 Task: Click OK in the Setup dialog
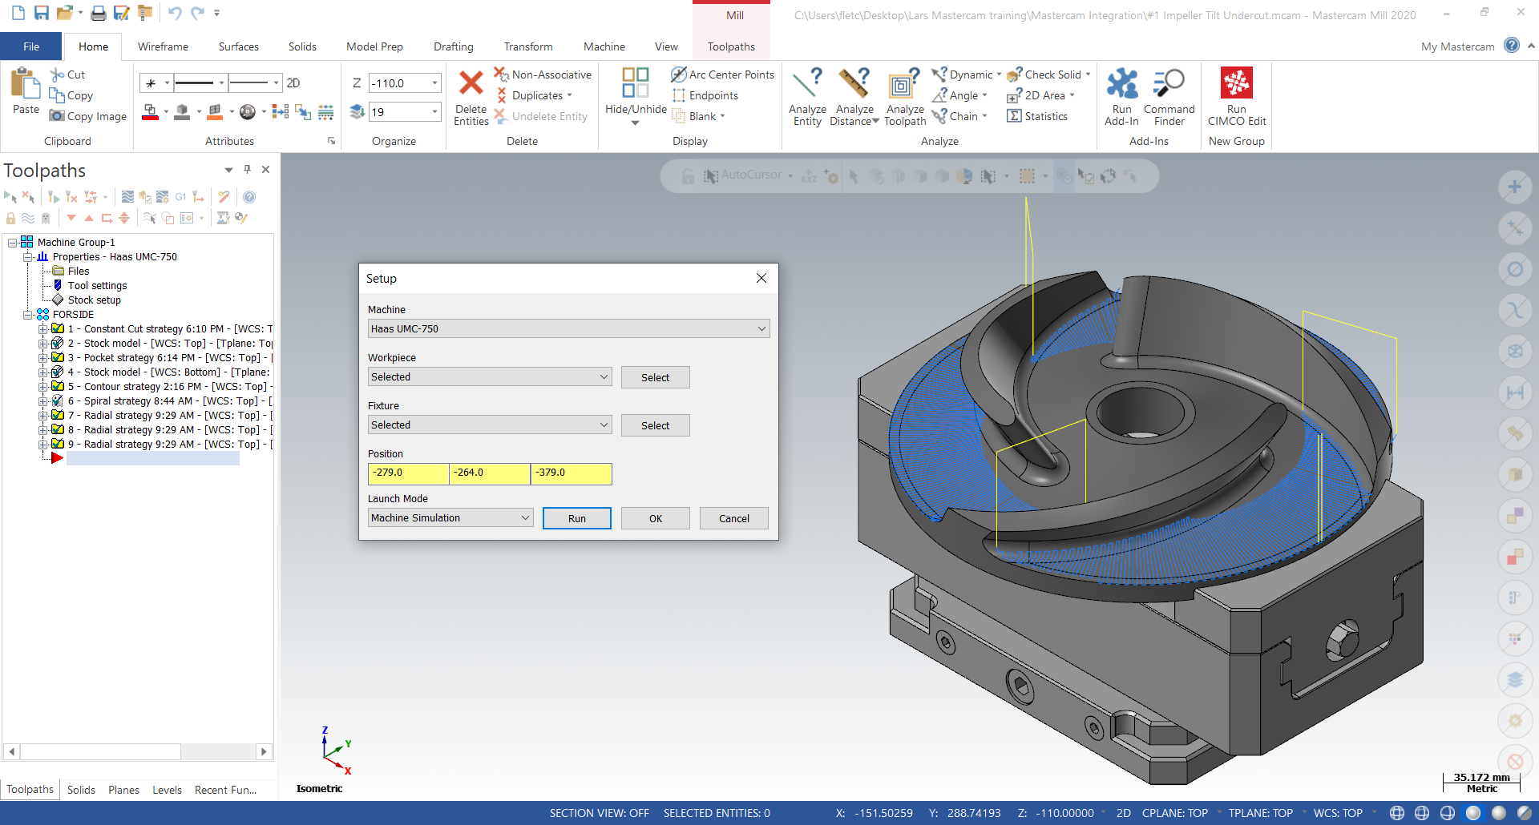pos(656,518)
